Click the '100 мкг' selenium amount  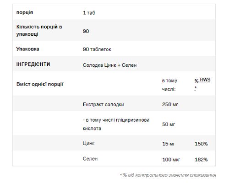tap(171, 160)
